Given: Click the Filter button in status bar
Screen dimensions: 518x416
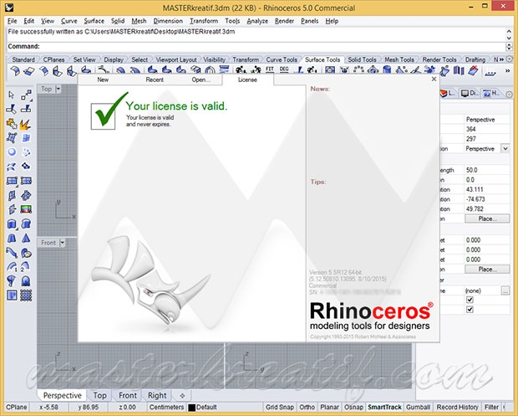Looking at the screenshot, I should coord(491,407).
